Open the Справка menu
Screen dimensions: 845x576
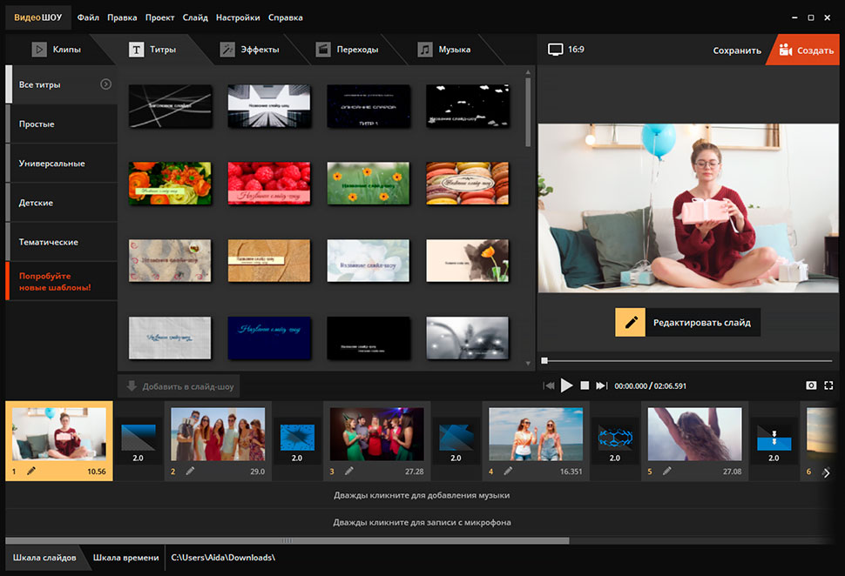pyautogui.click(x=285, y=17)
